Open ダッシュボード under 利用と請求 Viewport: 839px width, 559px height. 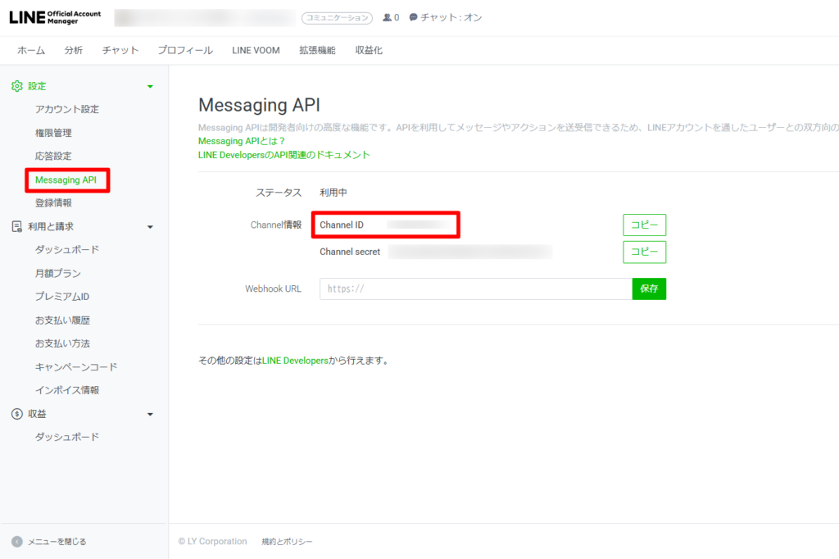click(67, 249)
